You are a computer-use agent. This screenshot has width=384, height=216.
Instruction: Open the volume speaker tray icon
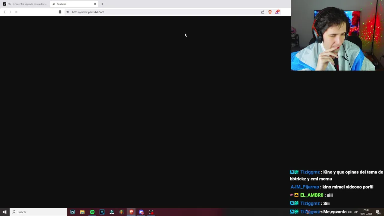[349, 212]
